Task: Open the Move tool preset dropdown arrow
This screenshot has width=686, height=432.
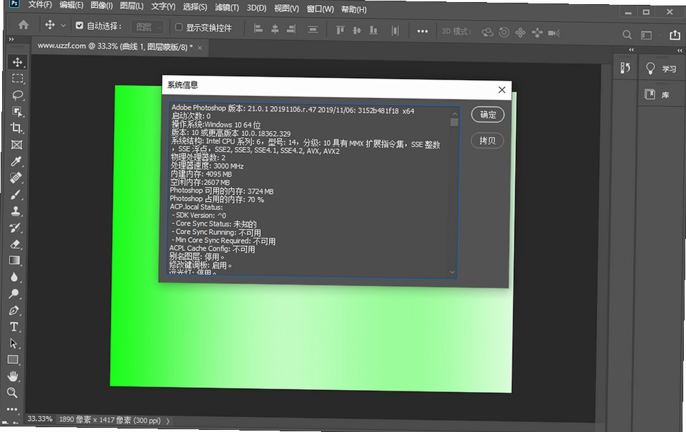Action: coord(63,25)
